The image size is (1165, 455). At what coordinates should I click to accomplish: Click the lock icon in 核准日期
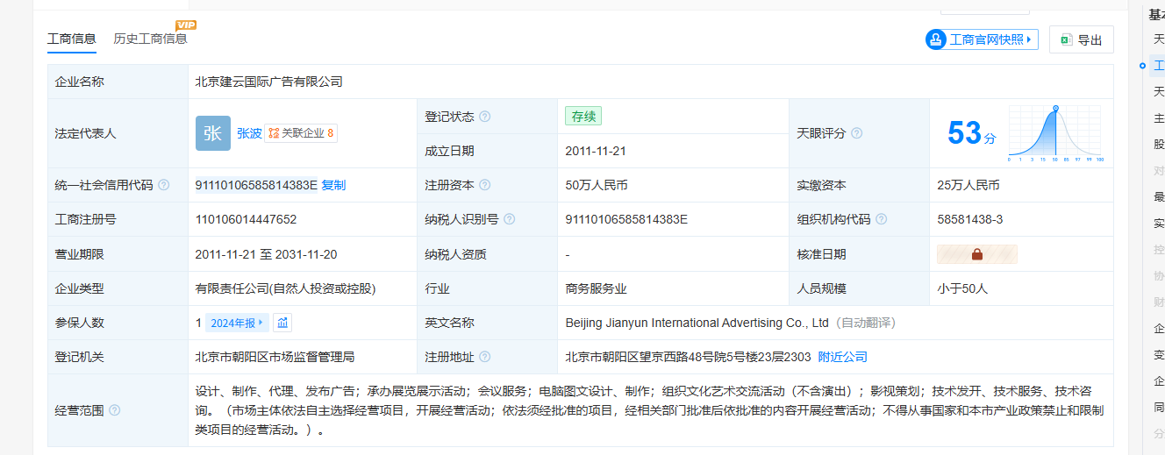pos(977,254)
